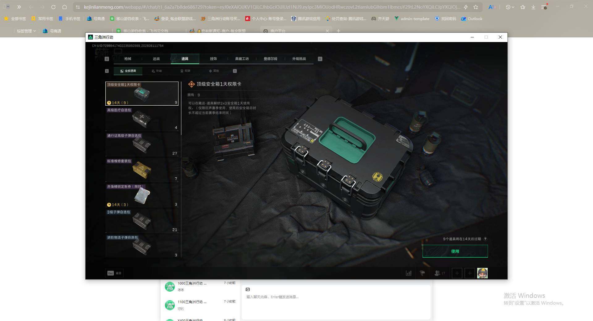Open browser history dropdown
Image resolution: width=593 pixels, height=321 pixels.
[x=510, y=7]
